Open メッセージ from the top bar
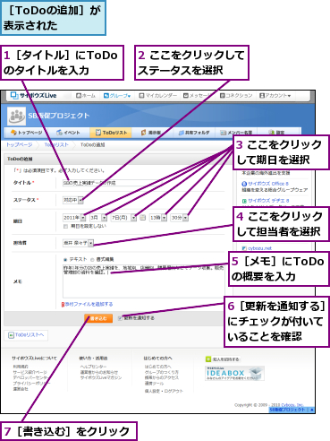The height and width of the screenshot is (441, 330). (198, 96)
